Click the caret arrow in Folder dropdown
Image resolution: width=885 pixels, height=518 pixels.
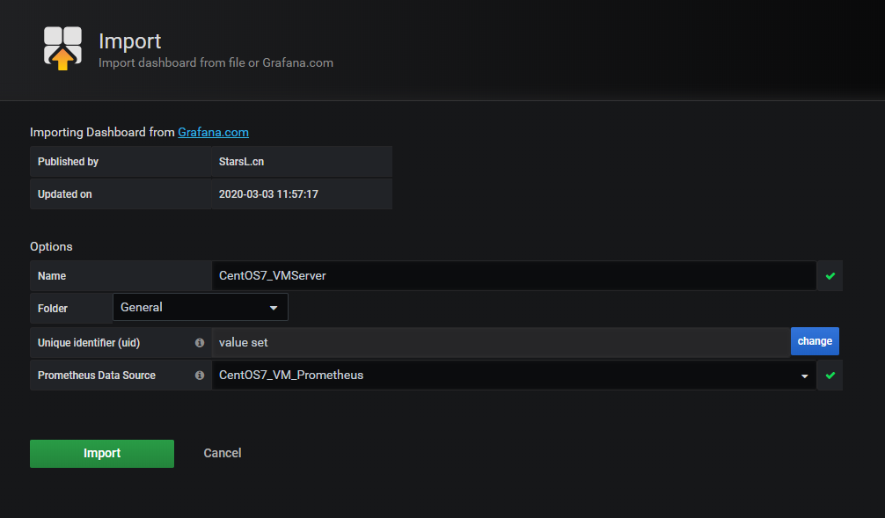pos(273,308)
